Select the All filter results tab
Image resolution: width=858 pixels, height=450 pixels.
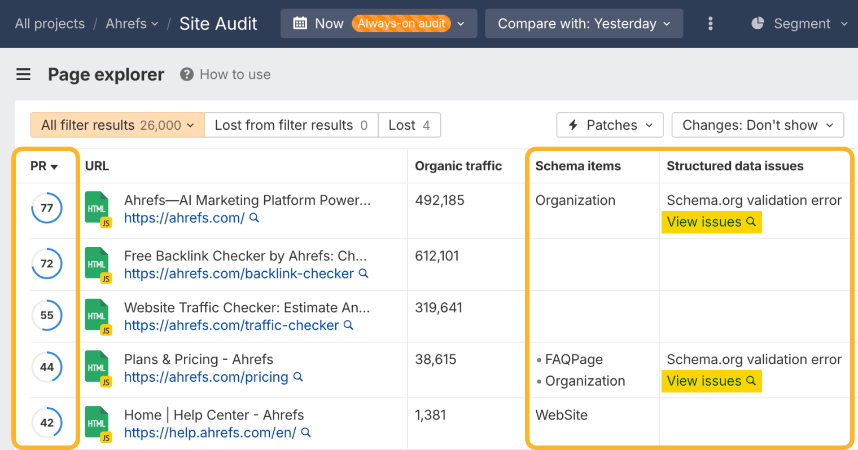[117, 125]
